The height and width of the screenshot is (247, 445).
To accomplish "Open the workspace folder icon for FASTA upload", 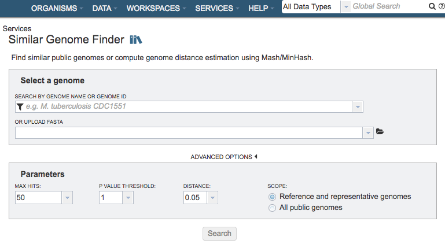I will [380, 131].
